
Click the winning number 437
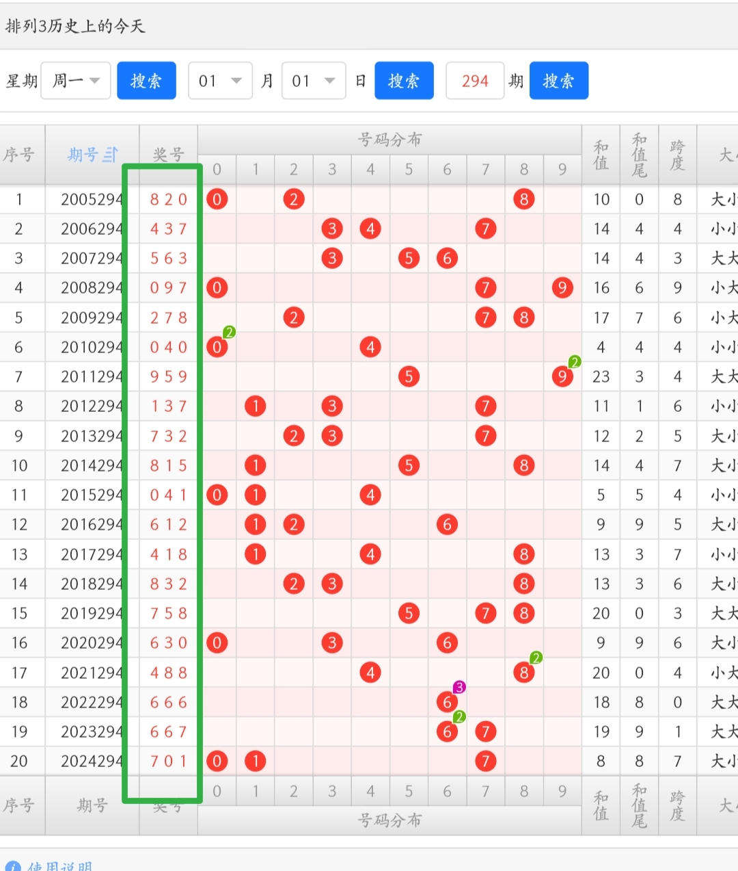(169, 229)
